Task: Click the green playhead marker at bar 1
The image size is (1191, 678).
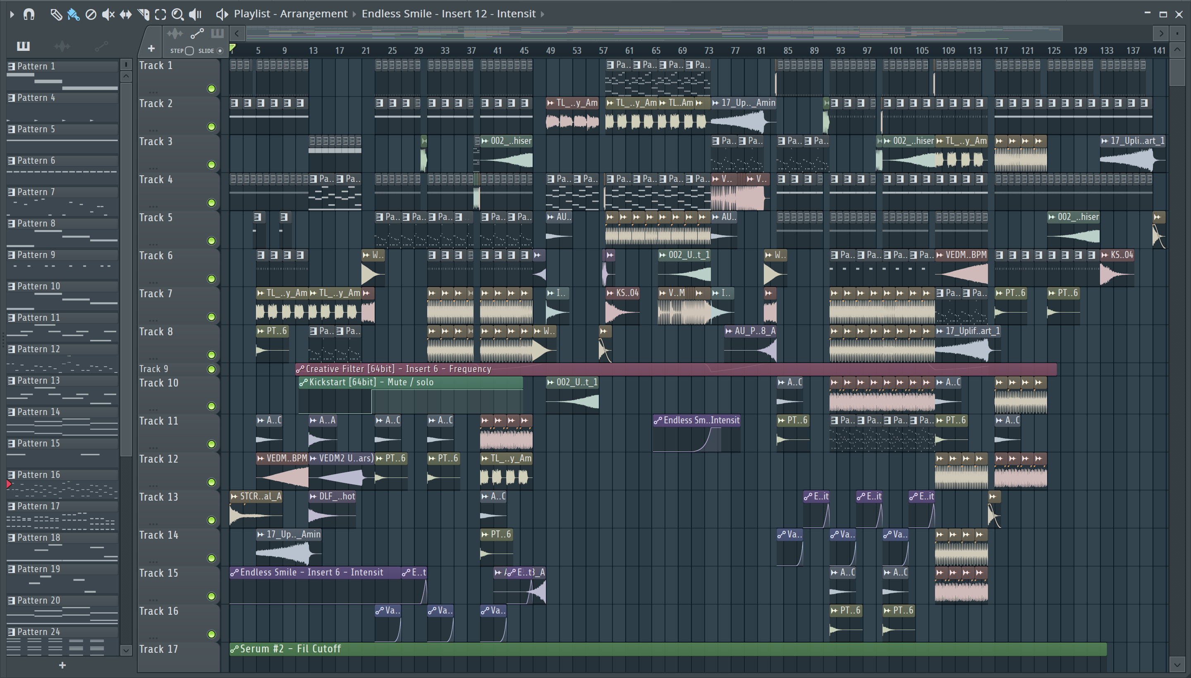Action: (x=232, y=48)
